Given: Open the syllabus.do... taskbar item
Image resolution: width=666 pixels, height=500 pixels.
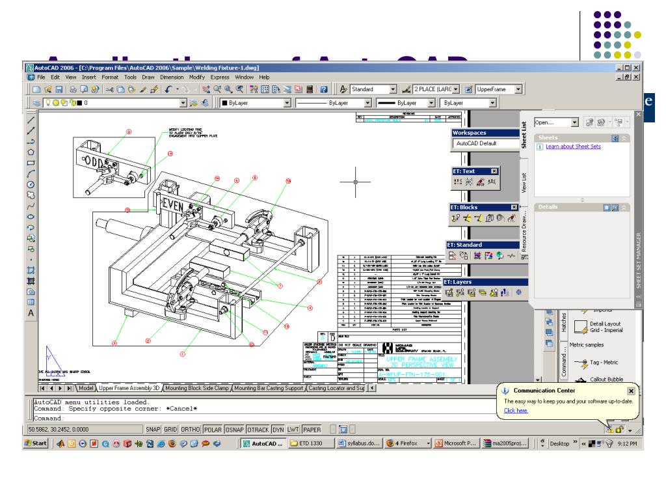Looking at the screenshot, I should [x=359, y=443].
